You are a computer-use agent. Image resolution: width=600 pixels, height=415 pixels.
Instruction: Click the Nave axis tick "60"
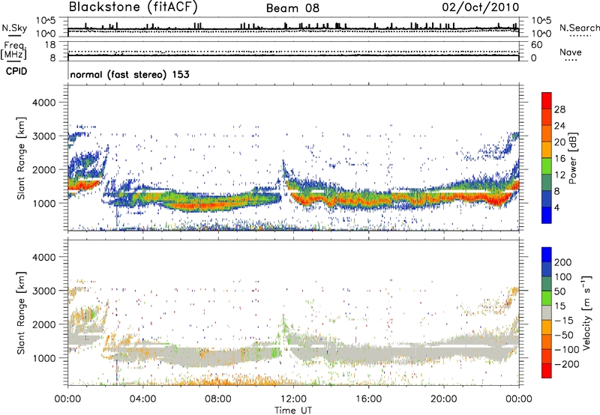tap(536, 45)
